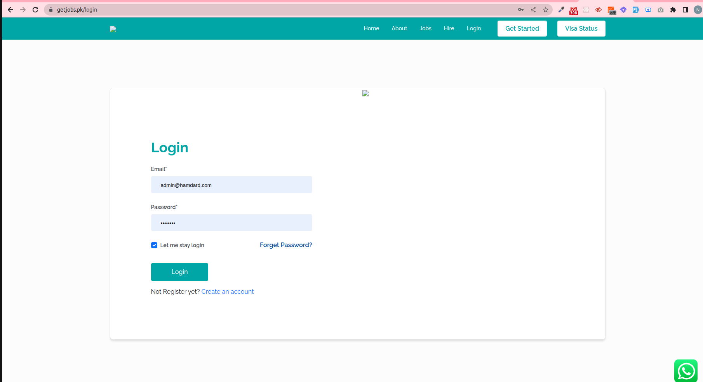The width and height of the screenshot is (703, 382).
Task: Focus the Email input field
Action: coord(231,185)
